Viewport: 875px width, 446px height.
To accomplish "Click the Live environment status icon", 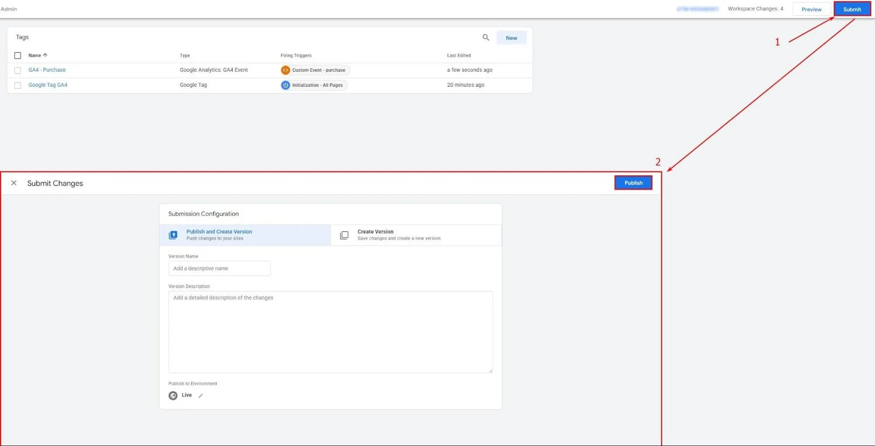I will [x=173, y=395].
